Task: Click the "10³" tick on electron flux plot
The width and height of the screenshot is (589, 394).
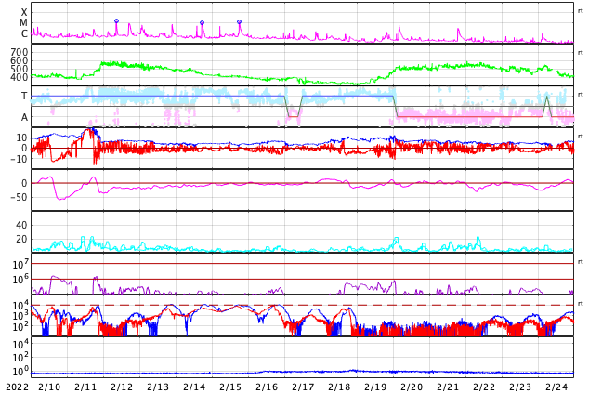Action: tap(20, 316)
